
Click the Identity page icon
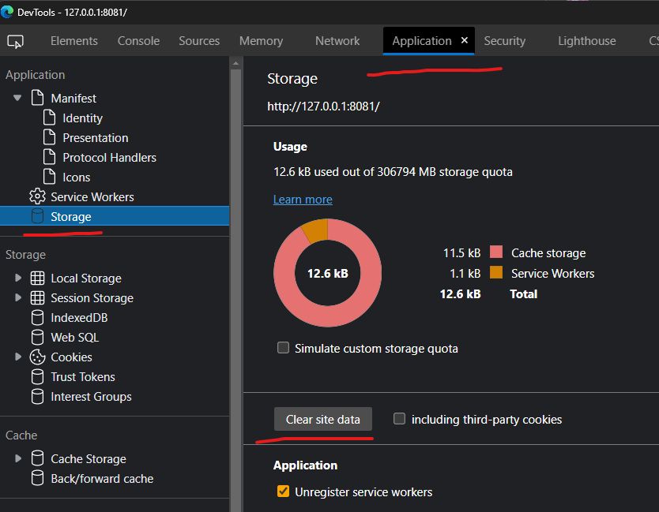pyautogui.click(x=49, y=118)
